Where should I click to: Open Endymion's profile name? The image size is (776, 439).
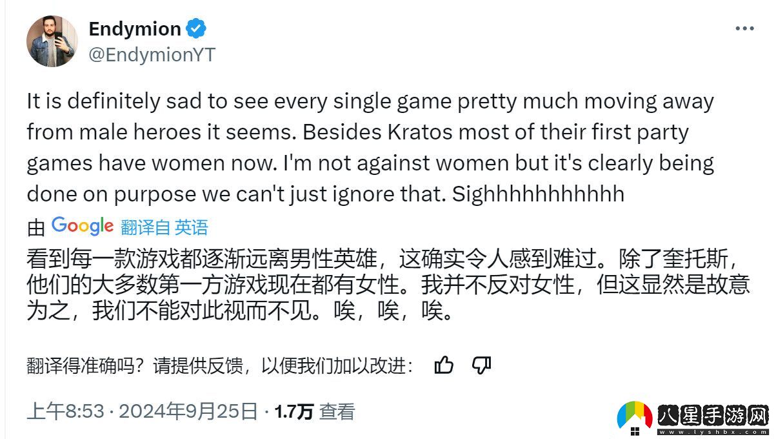134,28
